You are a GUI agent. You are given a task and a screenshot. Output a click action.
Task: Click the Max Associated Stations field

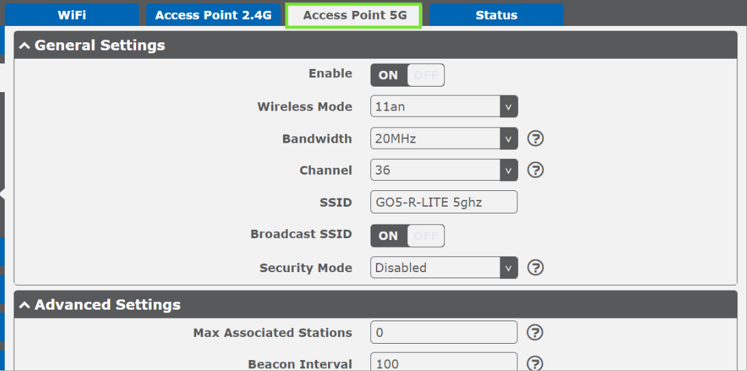444,332
